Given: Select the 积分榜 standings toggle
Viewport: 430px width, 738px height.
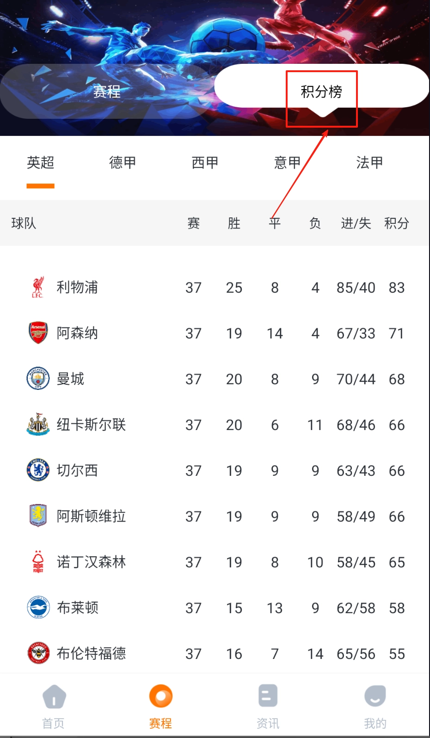Looking at the screenshot, I should [321, 92].
